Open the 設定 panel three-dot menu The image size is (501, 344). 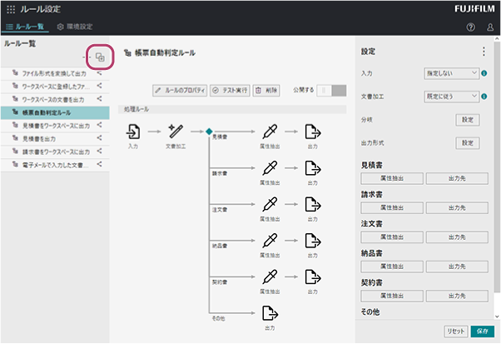[484, 52]
